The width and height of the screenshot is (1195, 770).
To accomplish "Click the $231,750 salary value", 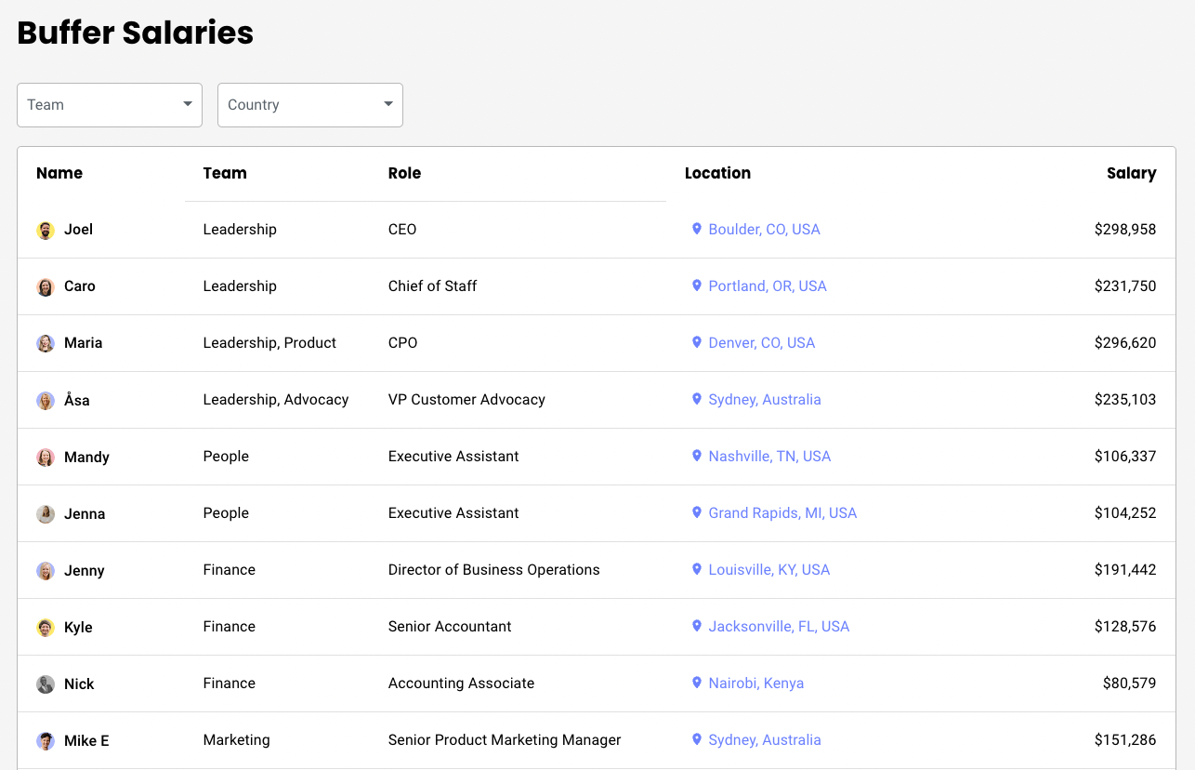I will point(1125,285).
